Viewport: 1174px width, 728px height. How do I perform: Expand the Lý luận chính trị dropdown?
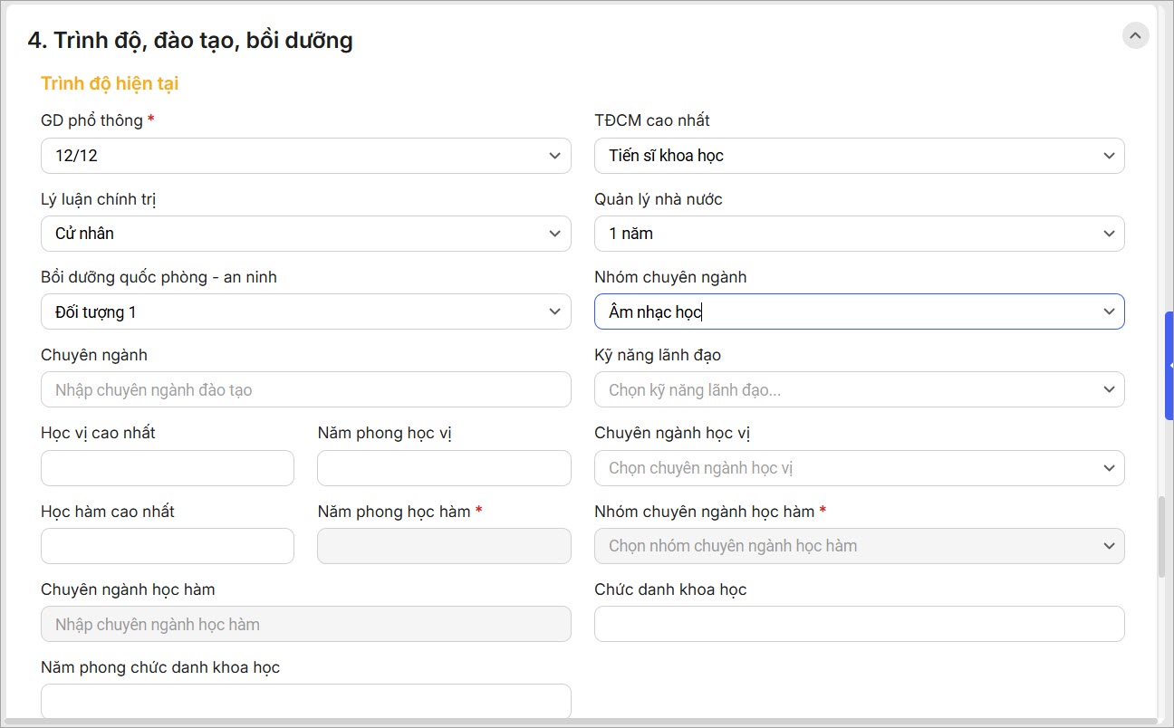click(x=305, y=234)
